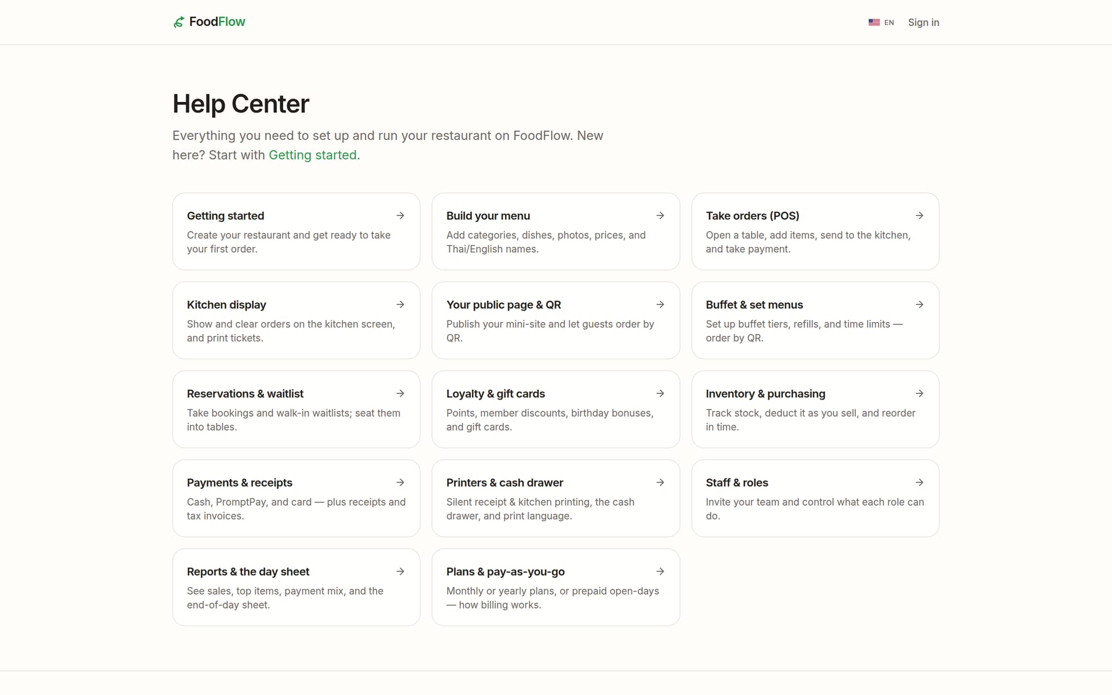
Task: Open the EN language selector
Action: [881, 23]
